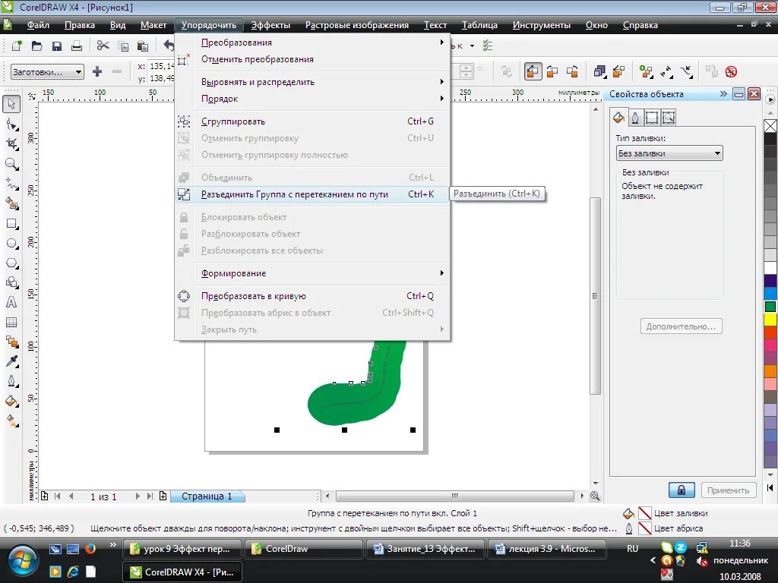
Task: Switch to лекция 3.9 Microsoft Word taskbar button
Action: 547,549
